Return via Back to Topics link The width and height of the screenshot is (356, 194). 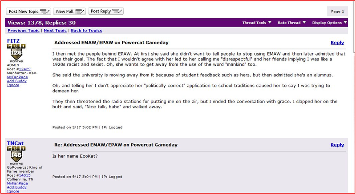pyautogui.click(x=86, y=31)
